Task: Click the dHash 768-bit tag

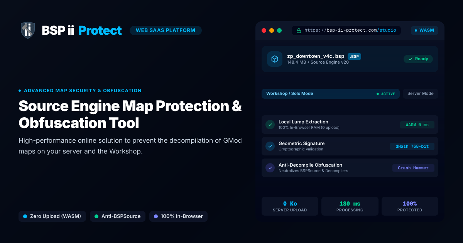Action: pos(412,146)
